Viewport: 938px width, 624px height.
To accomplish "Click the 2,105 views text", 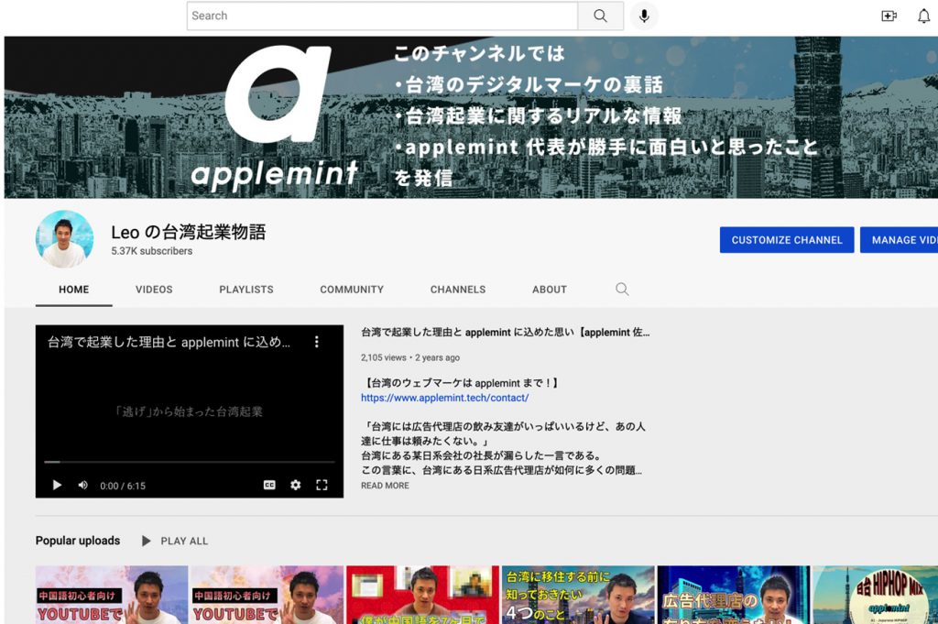I will pos(384,357).
